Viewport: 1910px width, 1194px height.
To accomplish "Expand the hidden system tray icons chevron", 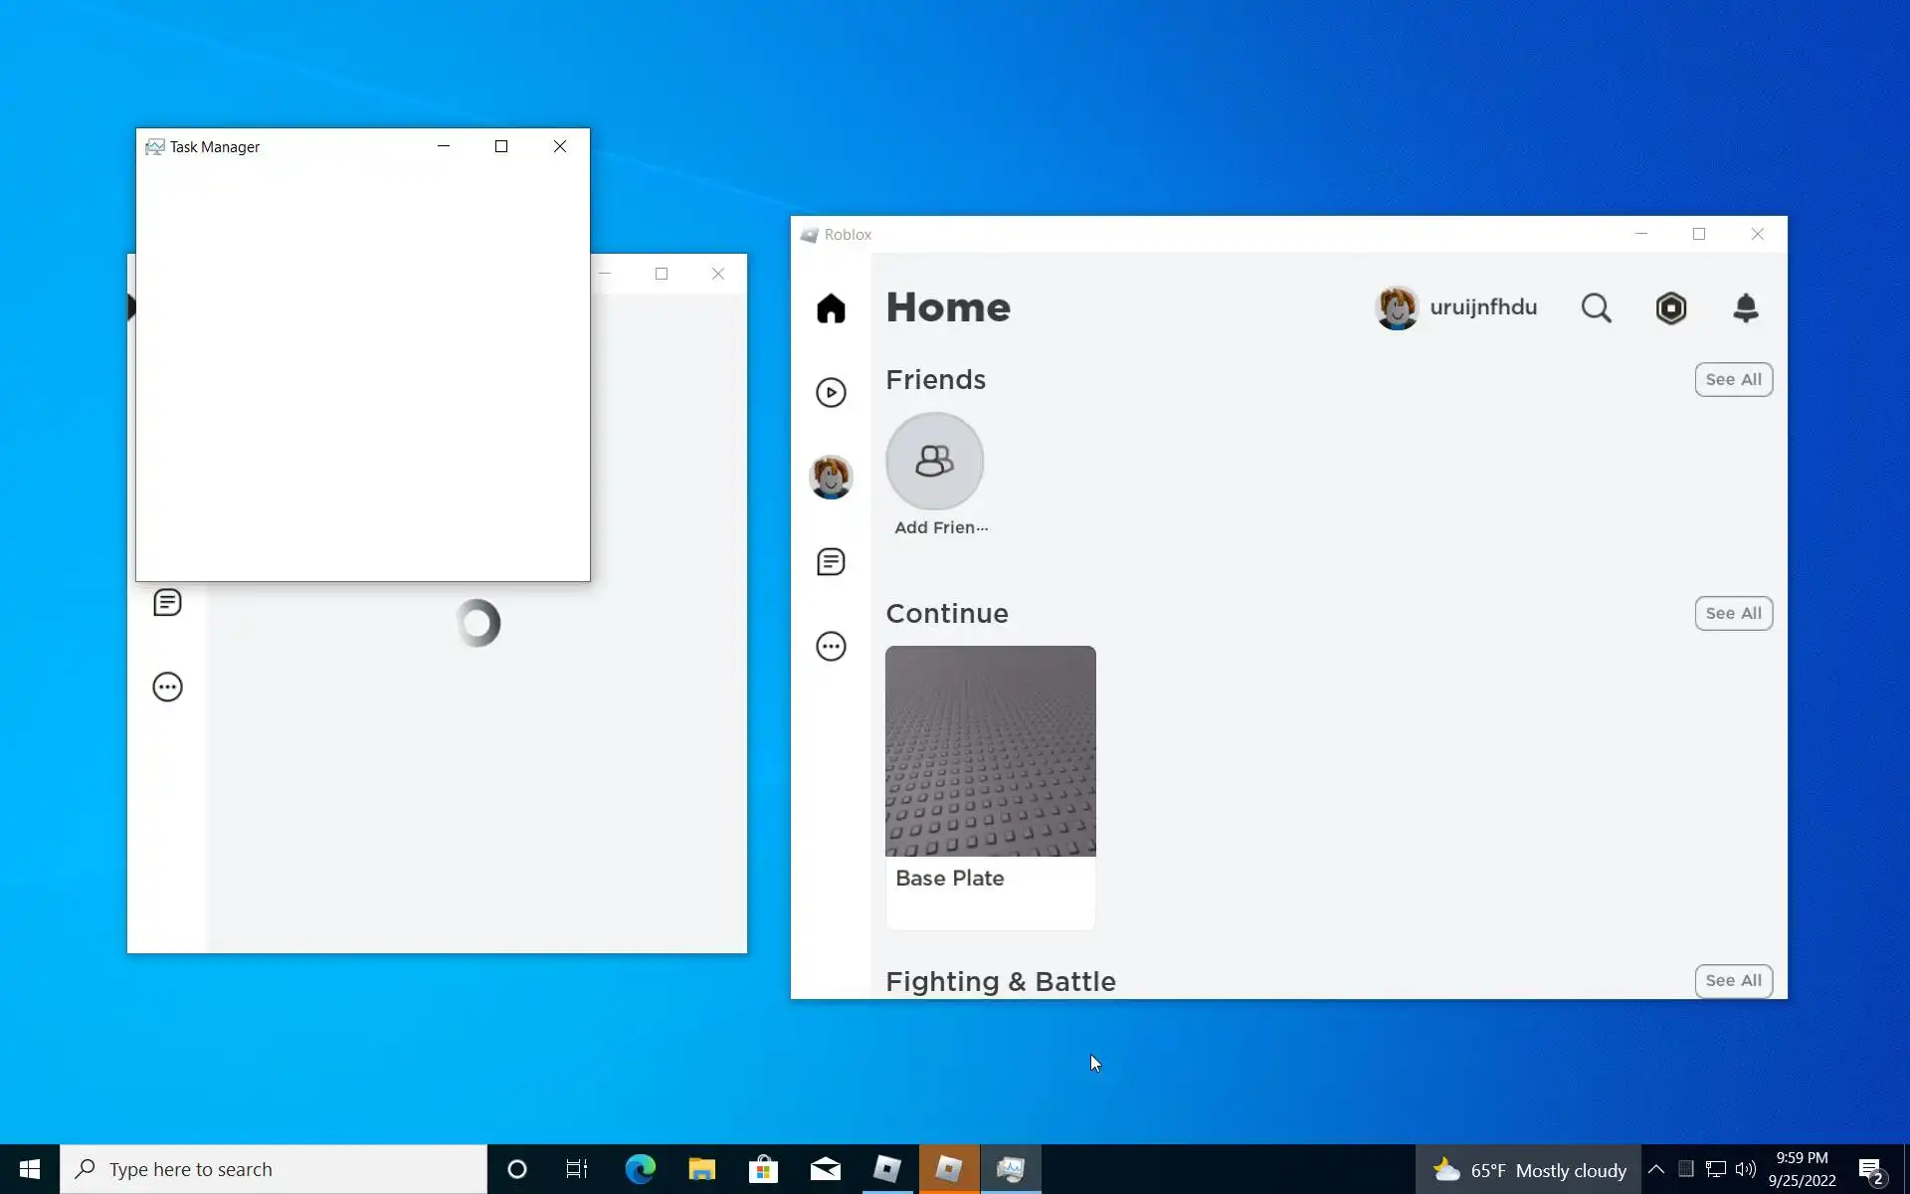I will pos(1655,1169).
